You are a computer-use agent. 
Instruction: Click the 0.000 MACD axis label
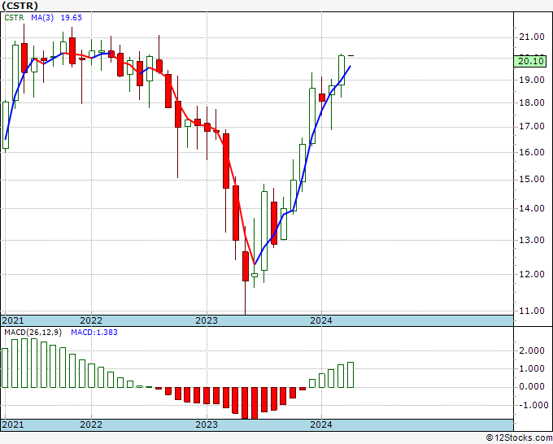click(531, 387)
